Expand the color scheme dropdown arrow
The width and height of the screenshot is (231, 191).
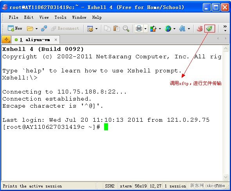(160, 29)
